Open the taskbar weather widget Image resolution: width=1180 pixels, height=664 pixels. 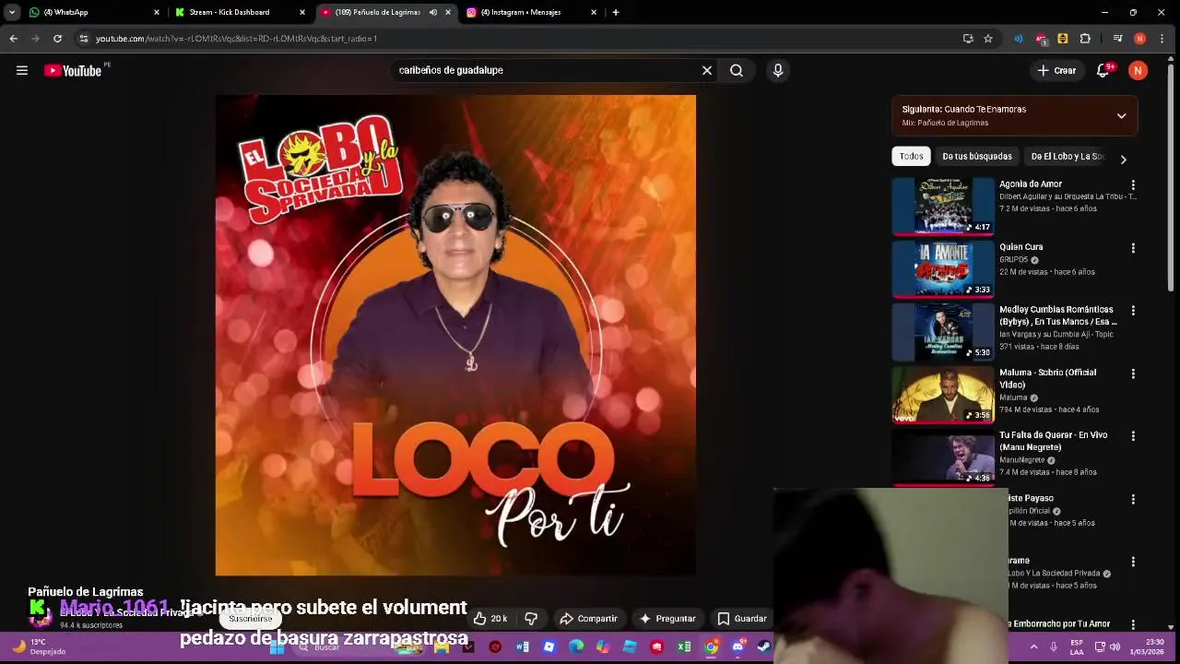(39, 646)
